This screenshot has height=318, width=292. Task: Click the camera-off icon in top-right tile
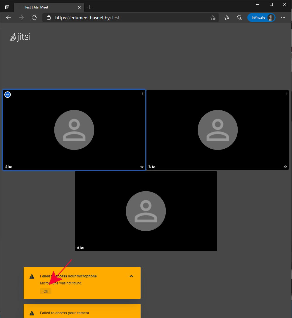point(154,167)
